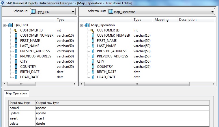
Task: Click column icon of input CITY
Action: point(16,61)
